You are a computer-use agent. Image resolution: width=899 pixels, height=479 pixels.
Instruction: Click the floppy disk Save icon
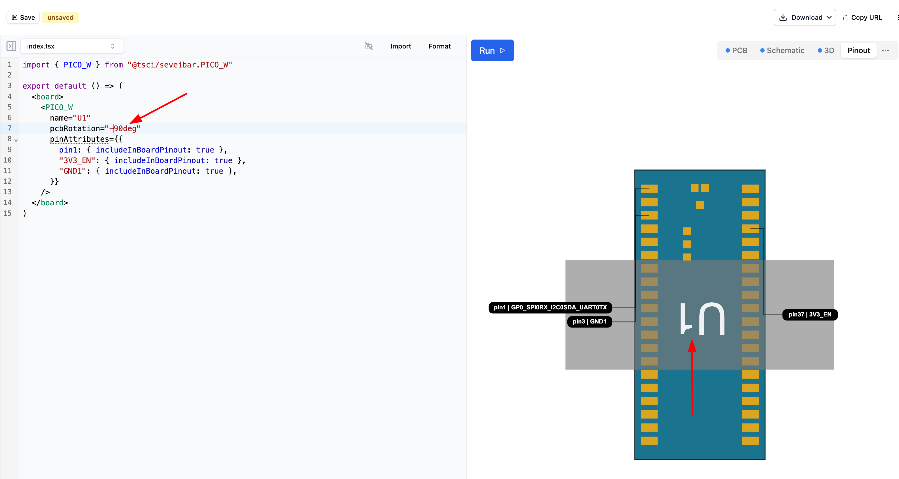click(15, 17)
